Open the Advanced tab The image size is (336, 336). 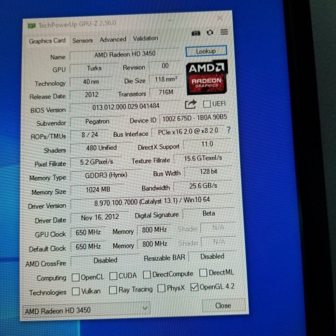[x=113, y=40]
